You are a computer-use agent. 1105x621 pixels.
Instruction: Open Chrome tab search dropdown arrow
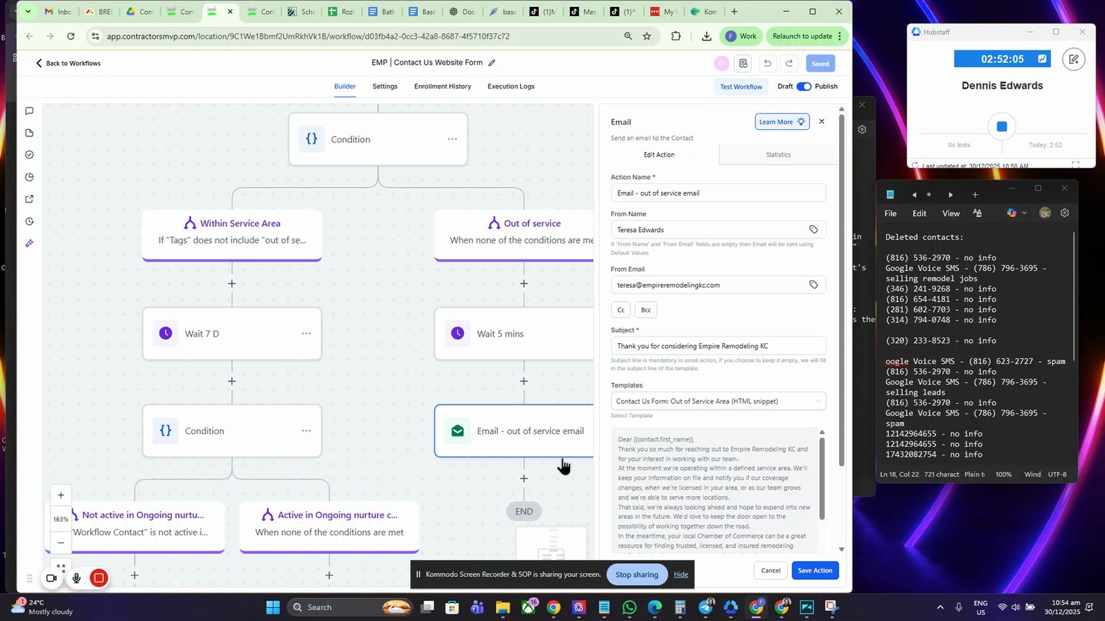pyautogui.click(x=28, y=12)
